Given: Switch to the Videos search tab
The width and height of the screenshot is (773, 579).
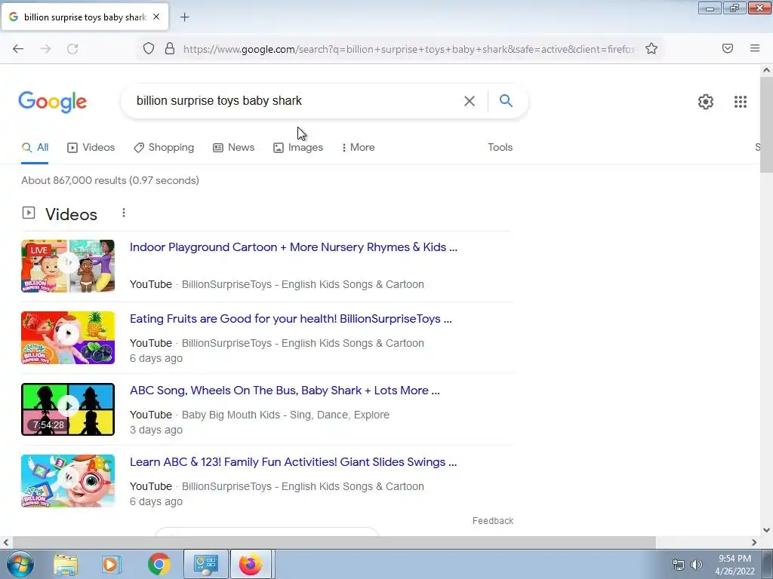Looking at the screenshot, I should tap(91, 147).
